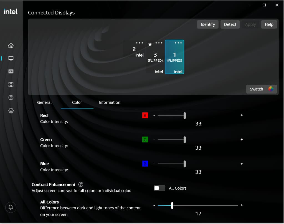Viewport: 284px width, 224px height.
Task: Switch to the Information tab
Action: [110, 102]
